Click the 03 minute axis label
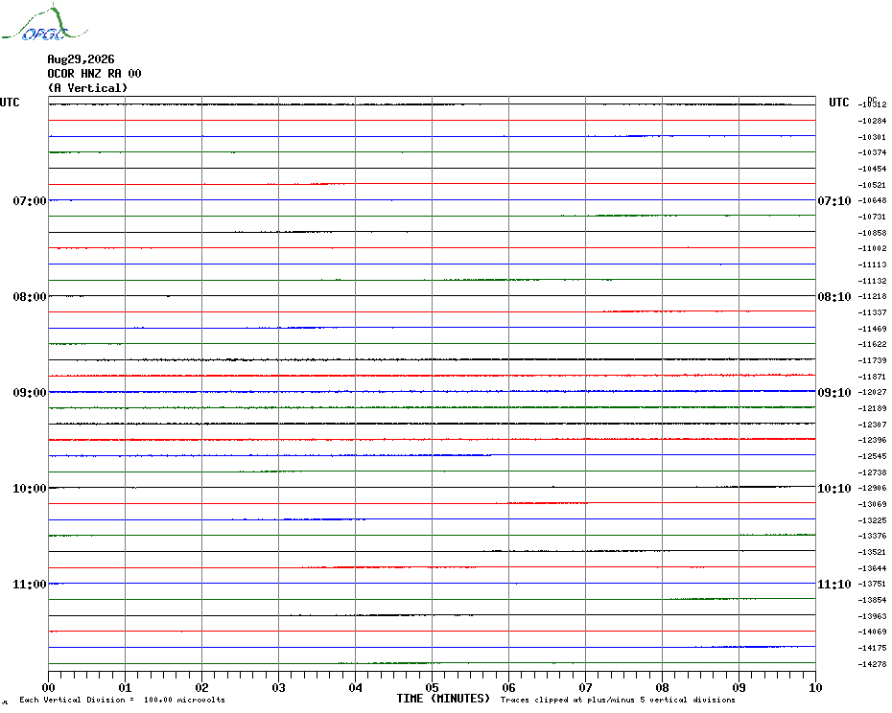892x713 pixels. (279, 687)
